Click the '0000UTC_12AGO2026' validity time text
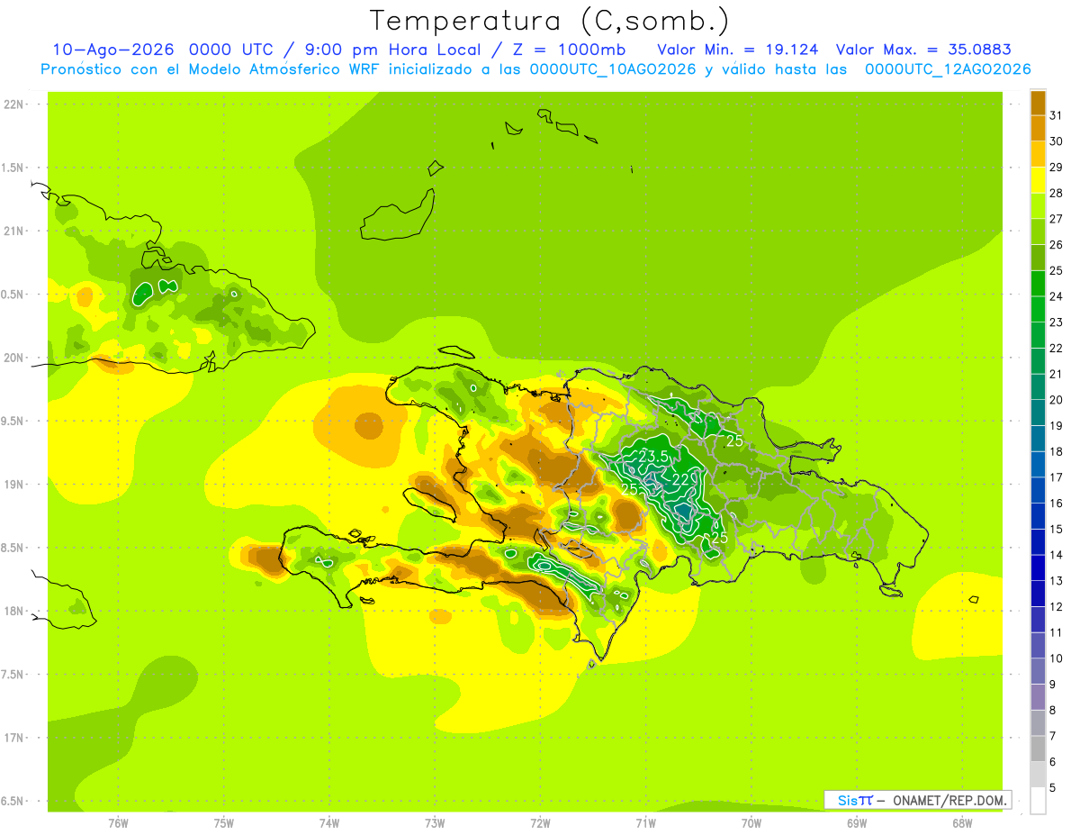 click(x=948, y=68)
